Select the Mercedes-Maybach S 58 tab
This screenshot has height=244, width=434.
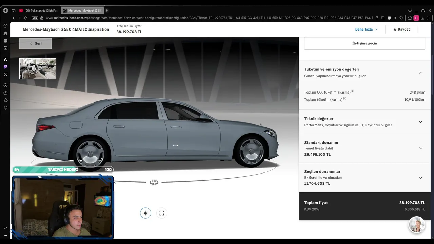[x=82, y=11]
